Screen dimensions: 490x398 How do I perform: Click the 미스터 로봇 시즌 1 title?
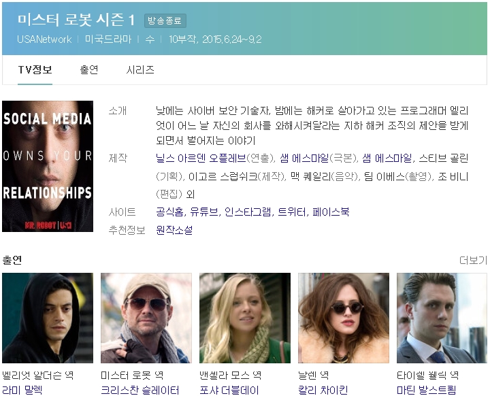pos(76,20)
